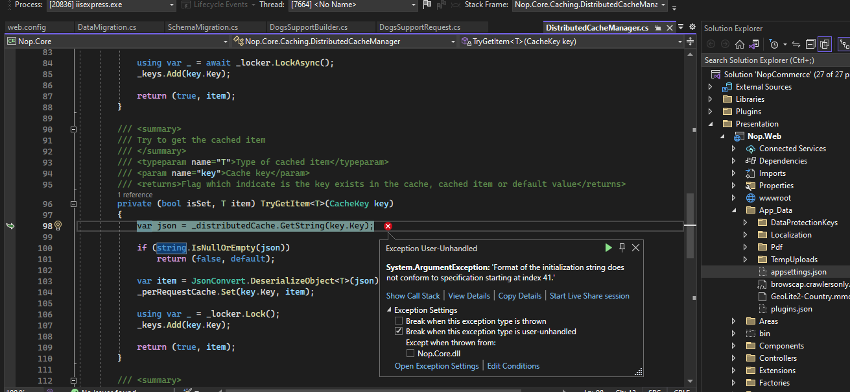Collapse the Exception Settings section

coord(390,310)
